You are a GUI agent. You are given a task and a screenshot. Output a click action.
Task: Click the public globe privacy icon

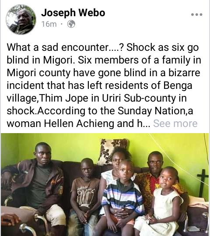point(71,24)
